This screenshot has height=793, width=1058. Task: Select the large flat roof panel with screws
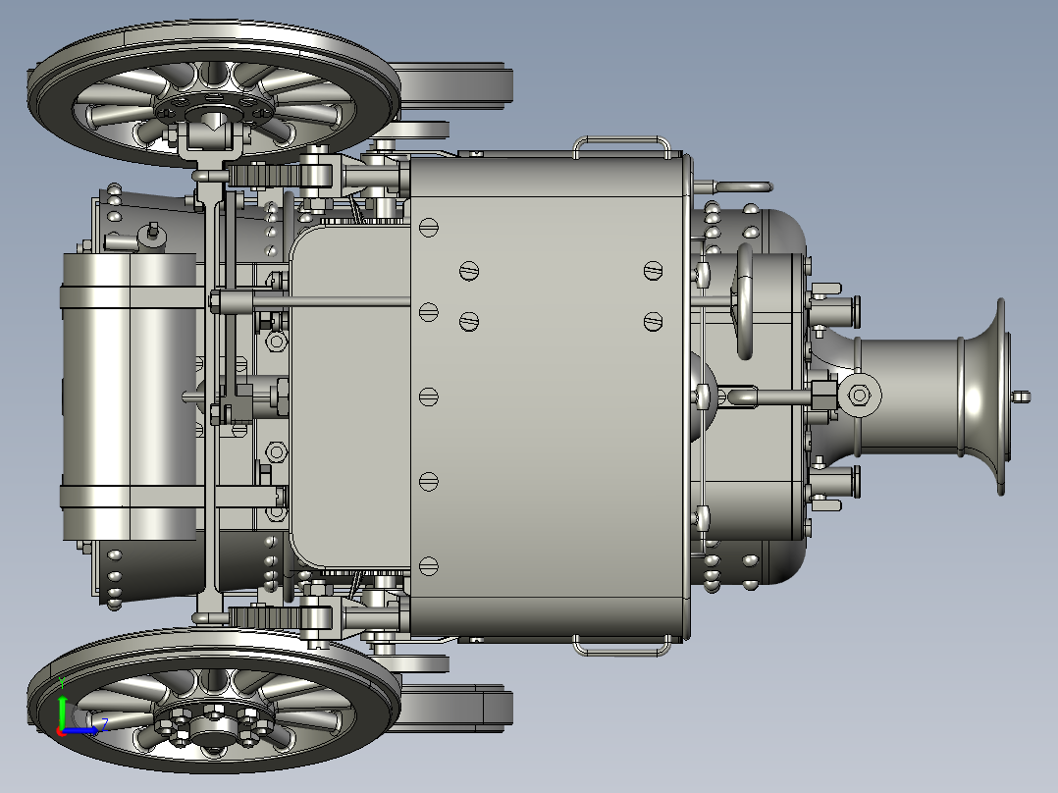pyautogui.click(x=550, y=396)
